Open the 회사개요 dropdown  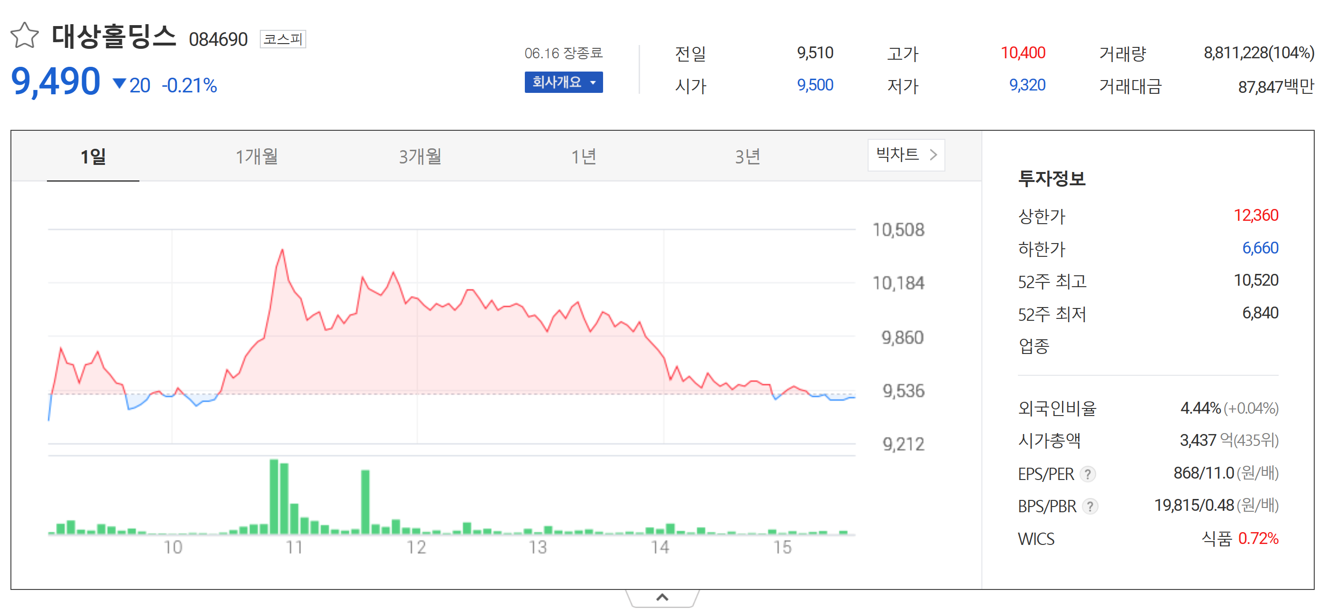[x=564, y=82]
